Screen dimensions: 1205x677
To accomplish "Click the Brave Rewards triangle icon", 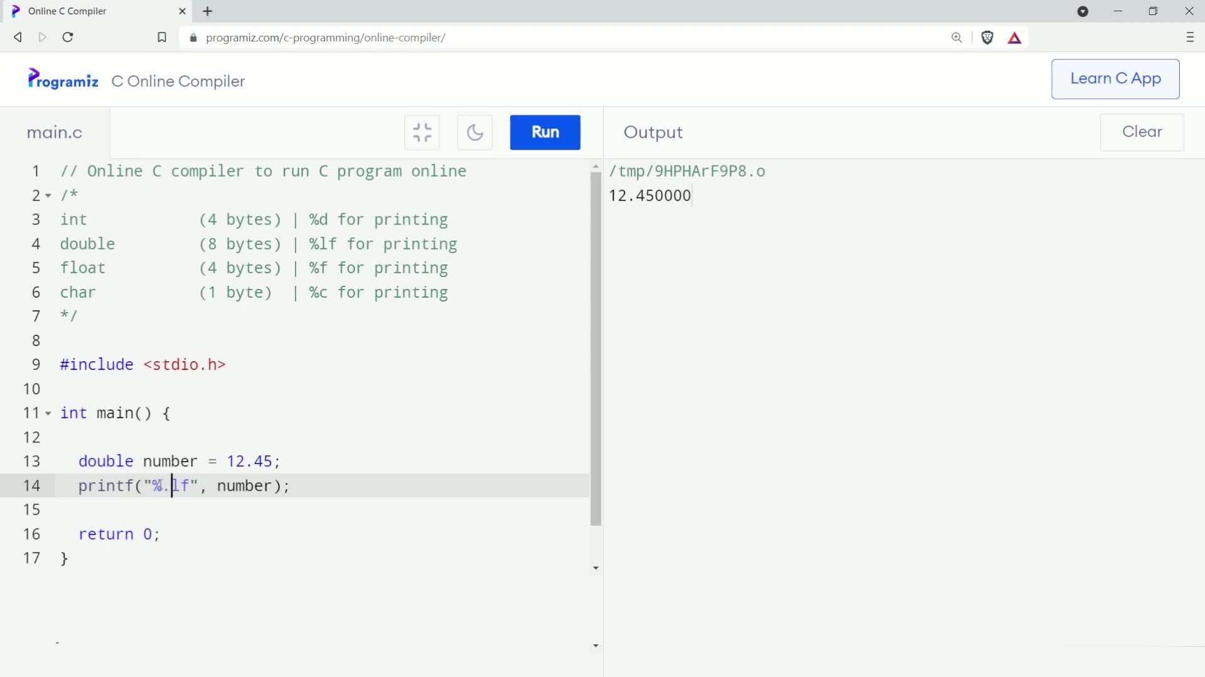I will click(1014, 38).
